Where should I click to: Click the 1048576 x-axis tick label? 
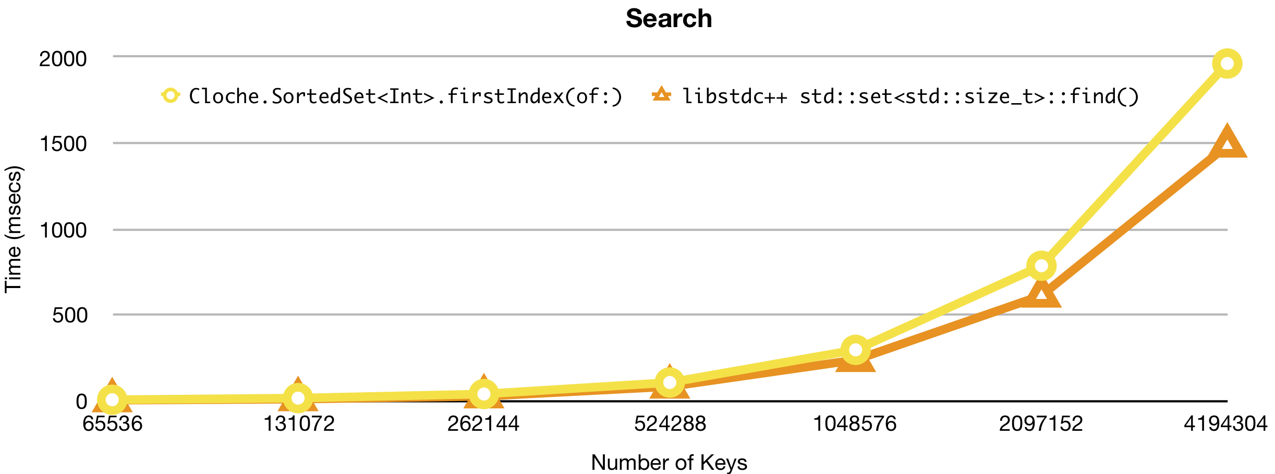point(855,423)
